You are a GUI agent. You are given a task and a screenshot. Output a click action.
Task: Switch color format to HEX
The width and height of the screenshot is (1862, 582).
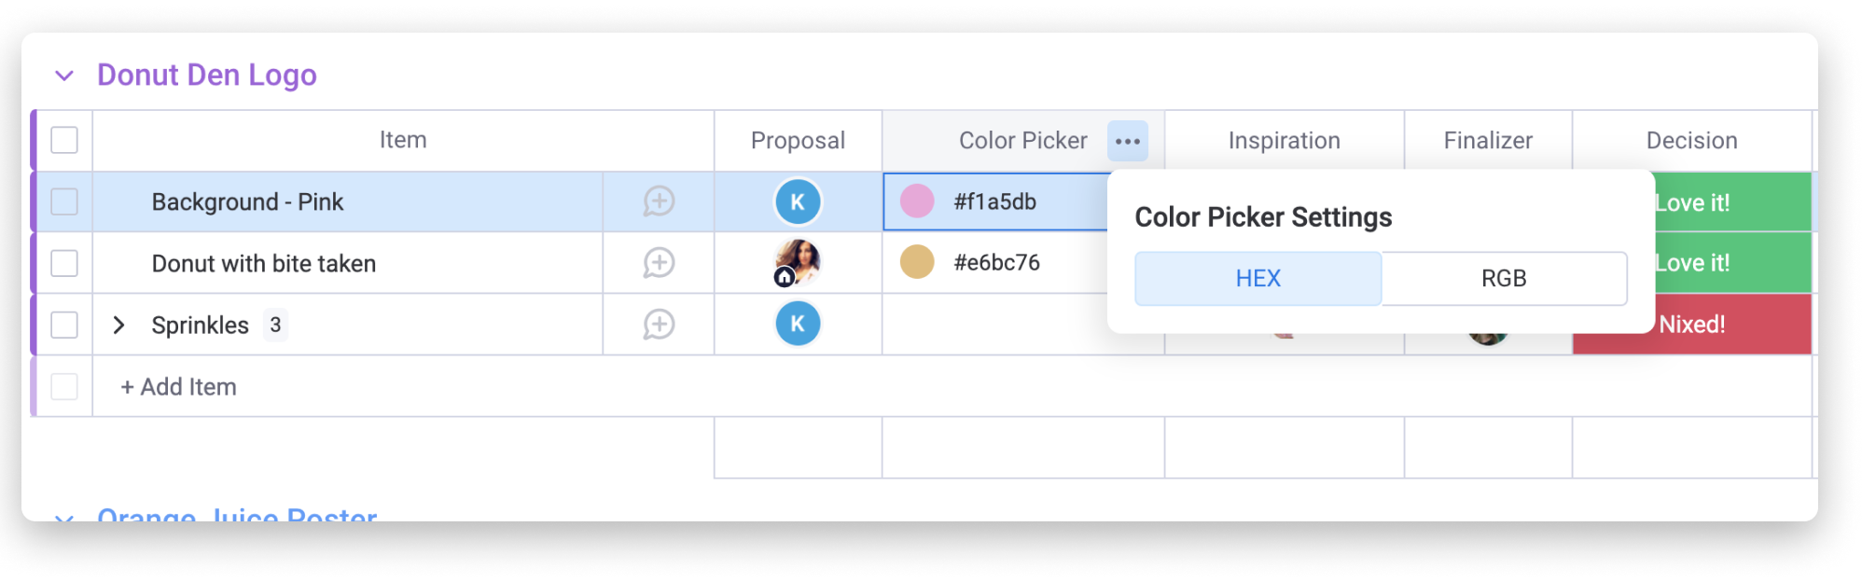tap(1258, 278)
